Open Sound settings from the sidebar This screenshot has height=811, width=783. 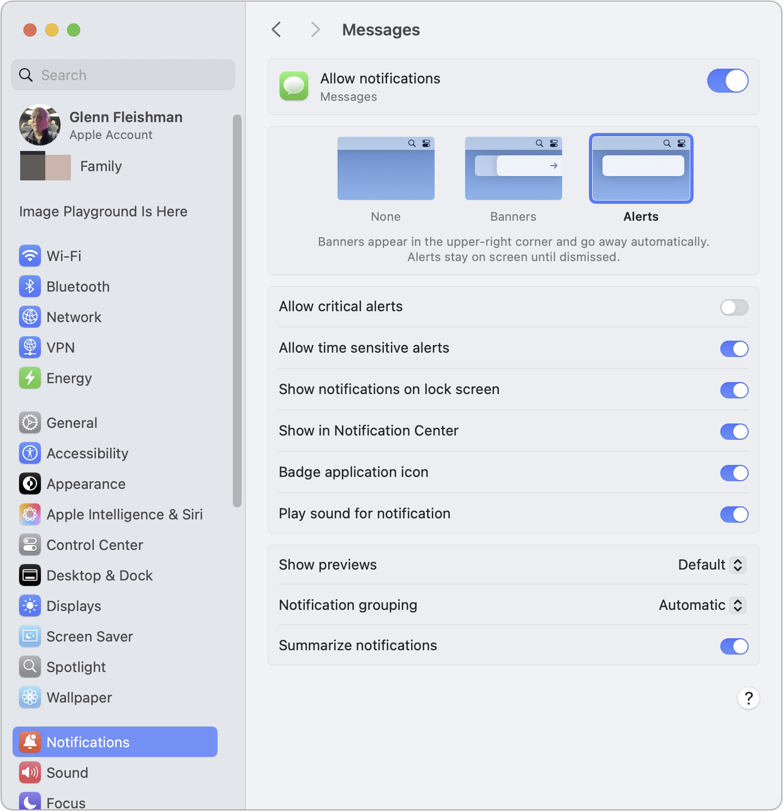click(x=67, y=772)
